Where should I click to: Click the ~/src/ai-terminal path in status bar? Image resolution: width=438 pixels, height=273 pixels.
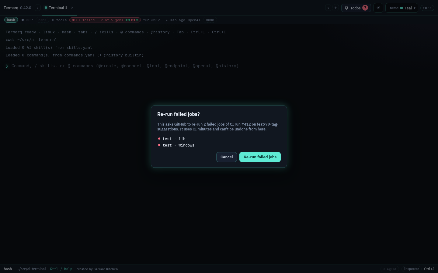click(32, 269)
